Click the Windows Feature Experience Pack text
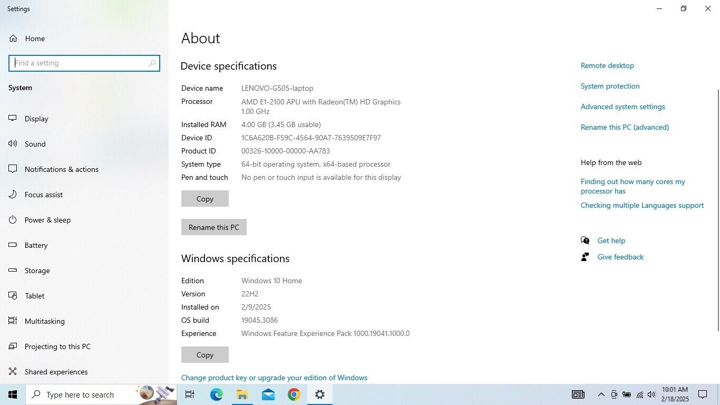Image resolution: width=720 pixels, height=405 pixels. click(325, 333)
